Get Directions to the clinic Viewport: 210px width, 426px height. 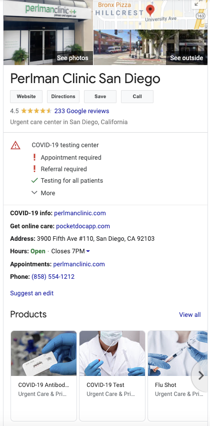[x=63, y=97]
